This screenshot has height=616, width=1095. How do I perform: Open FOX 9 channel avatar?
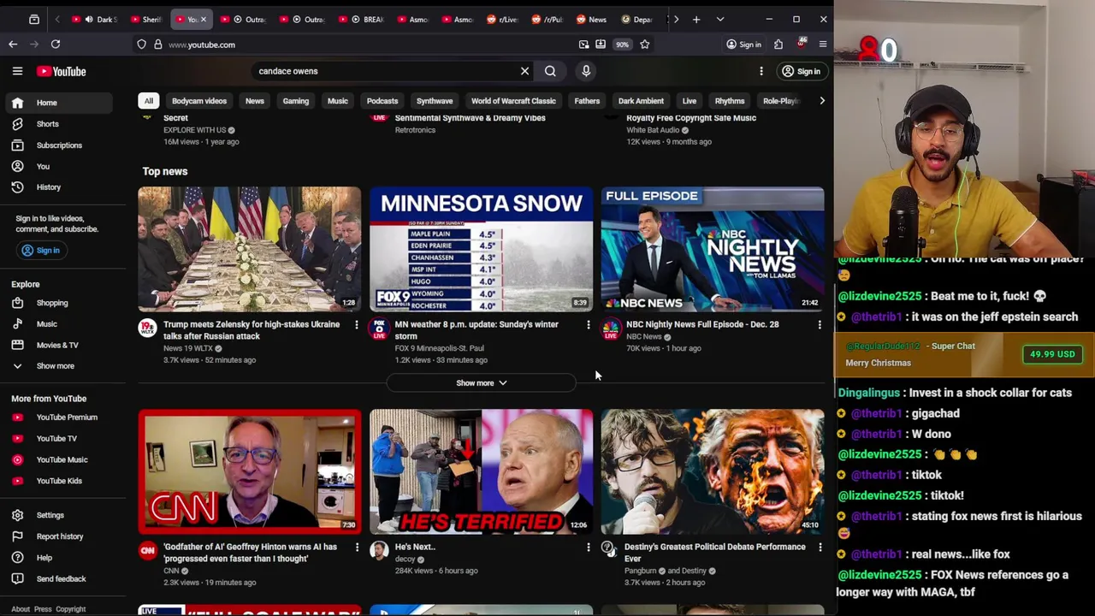pos(379,328)
